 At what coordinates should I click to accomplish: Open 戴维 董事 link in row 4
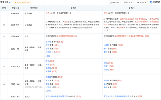[x=47, y=49]
